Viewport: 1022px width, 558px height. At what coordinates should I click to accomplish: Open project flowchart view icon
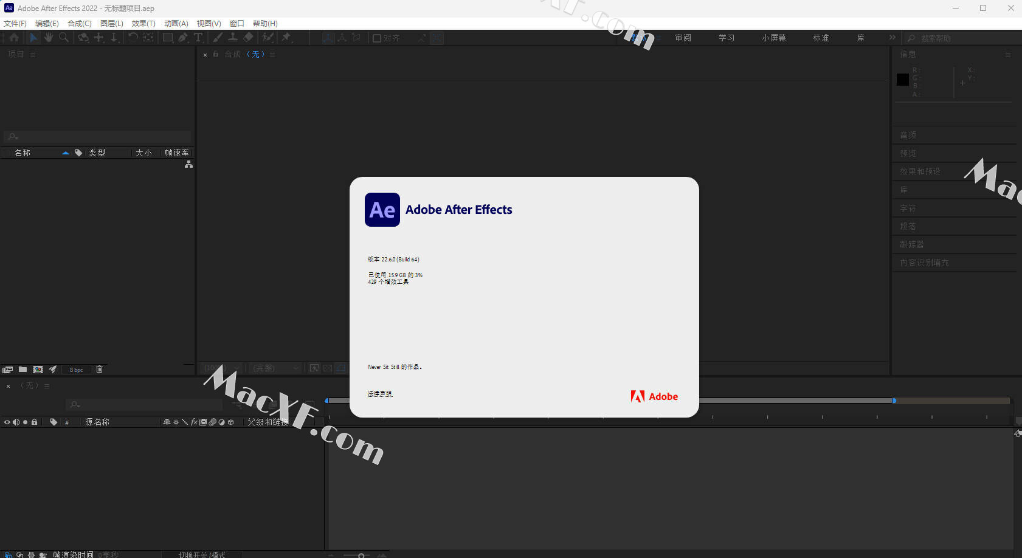(x=189, y=165)
